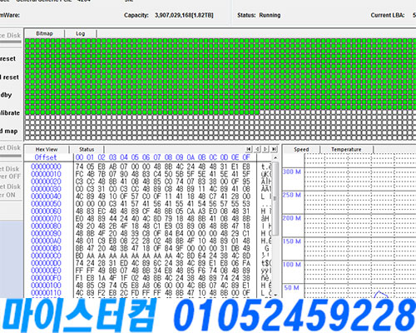Click hex column header 0A
This screenshot has width=416, height=333.
191,157
